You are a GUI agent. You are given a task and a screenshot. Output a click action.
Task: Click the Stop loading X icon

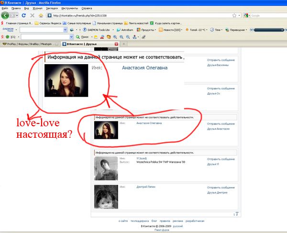(x=32, y=16)
